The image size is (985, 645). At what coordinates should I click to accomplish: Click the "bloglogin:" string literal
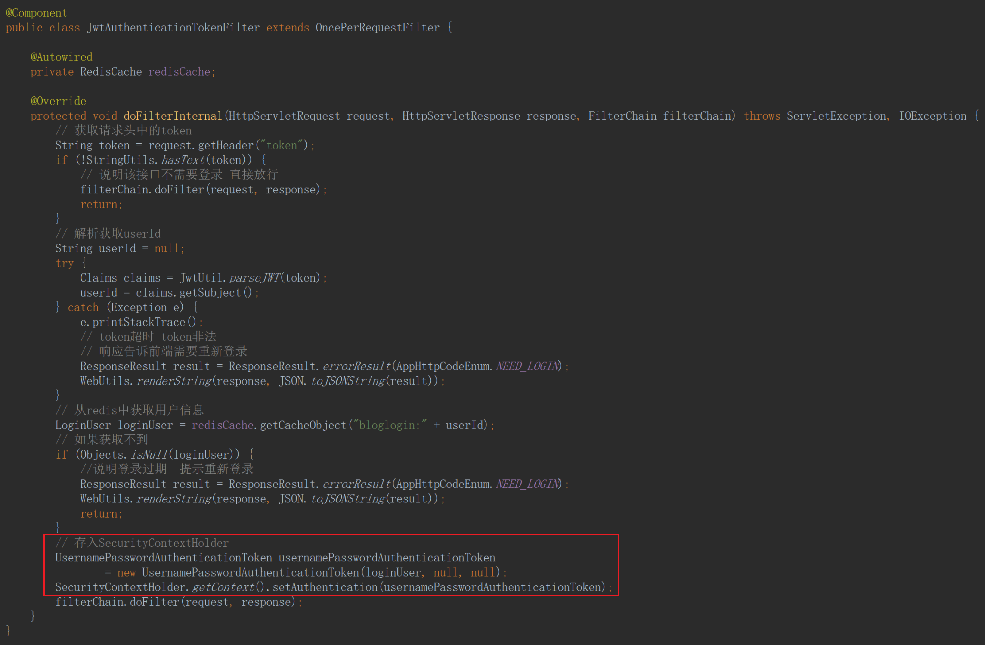[389, 425]
